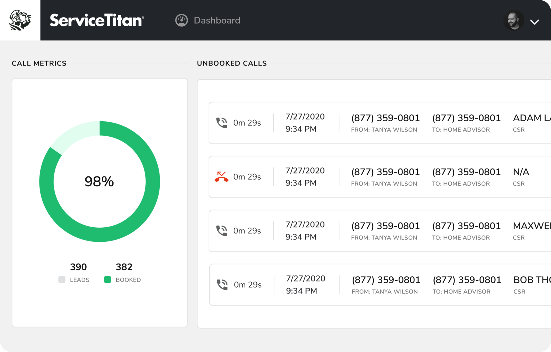Click the FROM phone number in the ADAM row
The width and height of the screenshot is (551, 352).
click(x=385, y=118)
